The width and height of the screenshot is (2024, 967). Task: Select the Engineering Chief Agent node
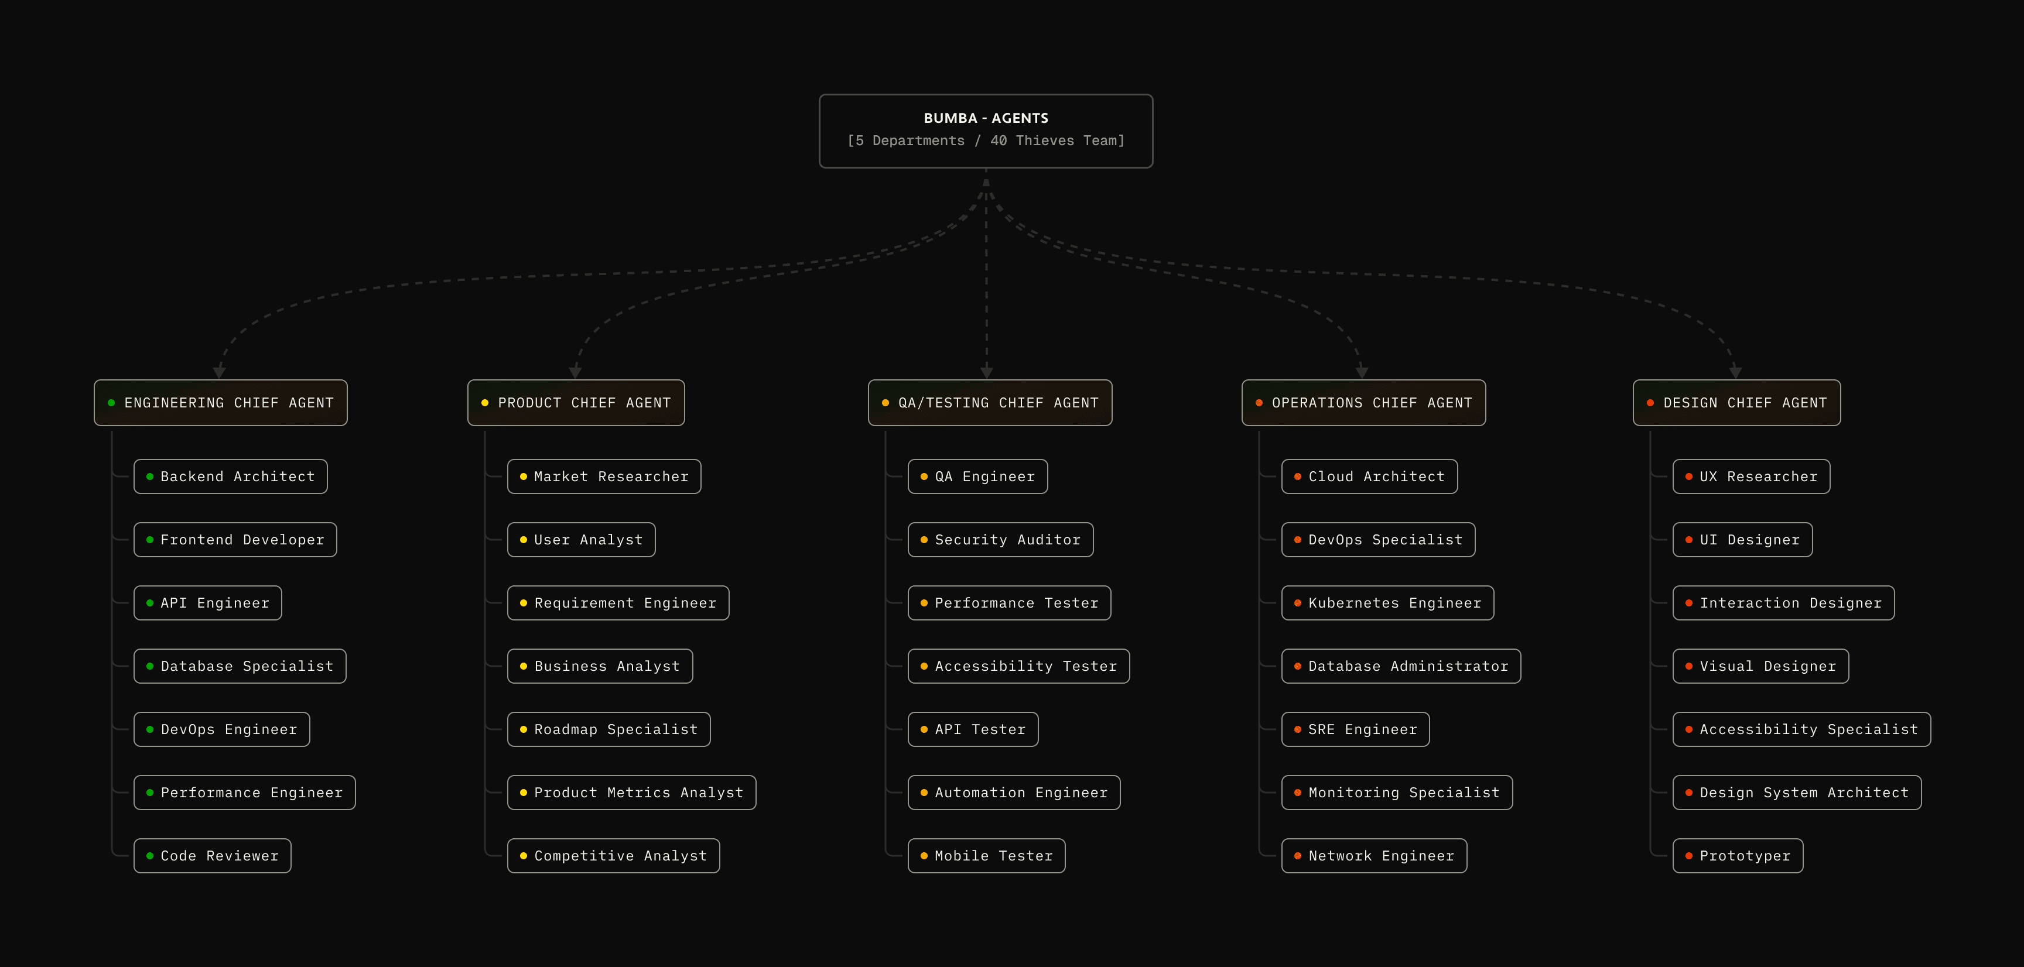tap(220, 403)
